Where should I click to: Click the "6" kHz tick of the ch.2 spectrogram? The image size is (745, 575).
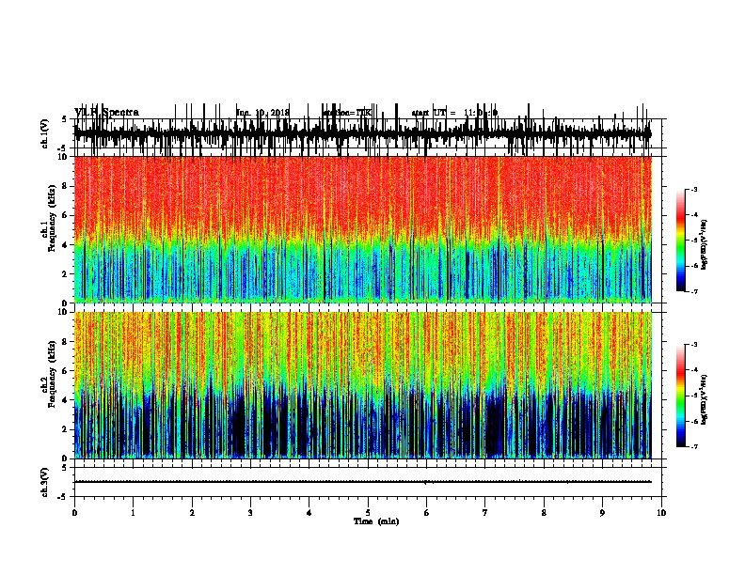pos(66,371)
